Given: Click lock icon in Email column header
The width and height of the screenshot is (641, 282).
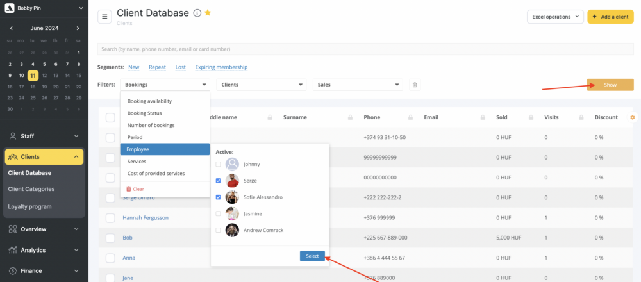Looking at the screenshot, I should [x=483, y=117].
